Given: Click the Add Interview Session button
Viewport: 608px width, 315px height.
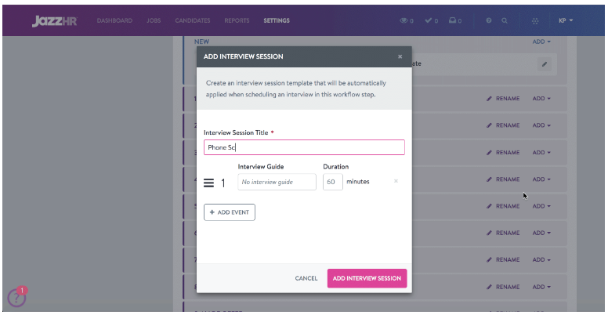Looking at the screenshot, I should [367, 278].
